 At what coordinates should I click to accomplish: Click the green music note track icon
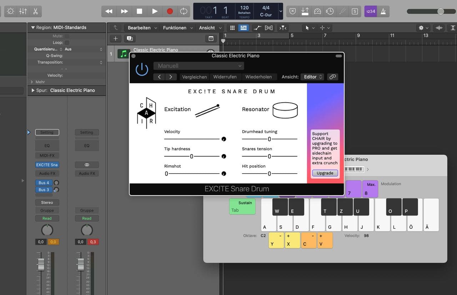tap(124, 54)
